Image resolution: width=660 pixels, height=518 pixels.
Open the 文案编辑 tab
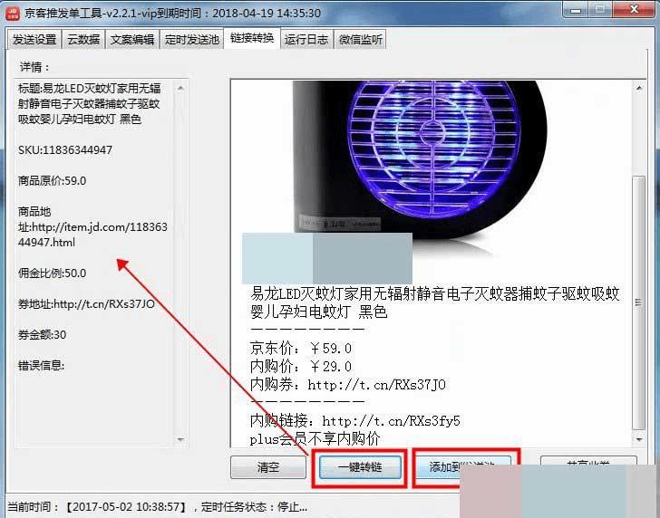click(x=132, y=40)
